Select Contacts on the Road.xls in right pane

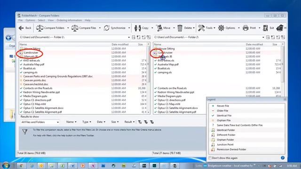tap(172, 88)
